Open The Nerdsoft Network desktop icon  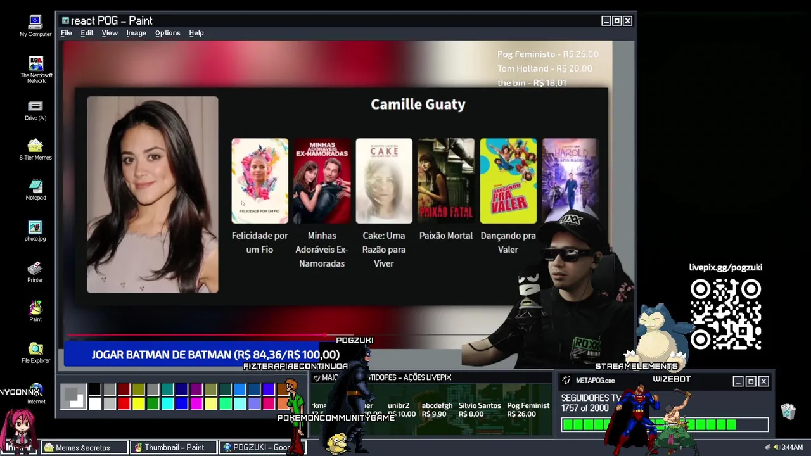36,69
